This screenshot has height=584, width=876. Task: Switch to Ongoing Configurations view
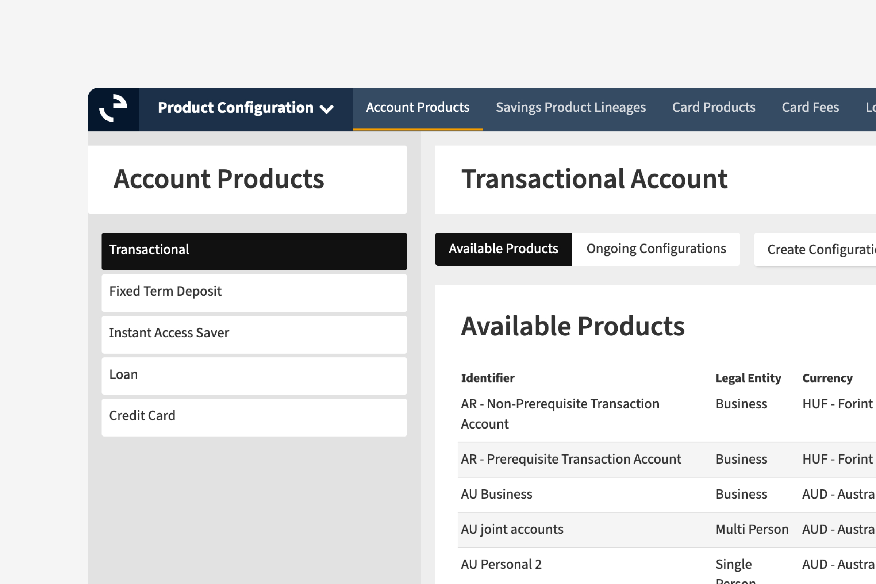pyautogui.click(x=656, y=249)
